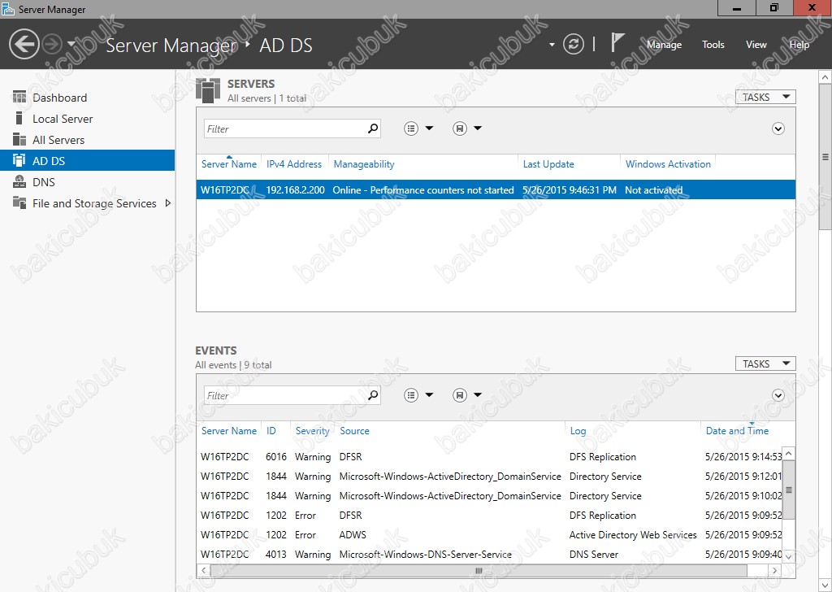
Task: Expand File and Storage Services arrow
Action: coord(168,202)
